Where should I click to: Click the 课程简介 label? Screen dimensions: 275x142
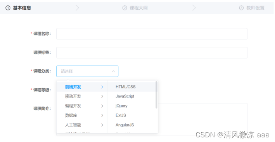pos(42,109)
